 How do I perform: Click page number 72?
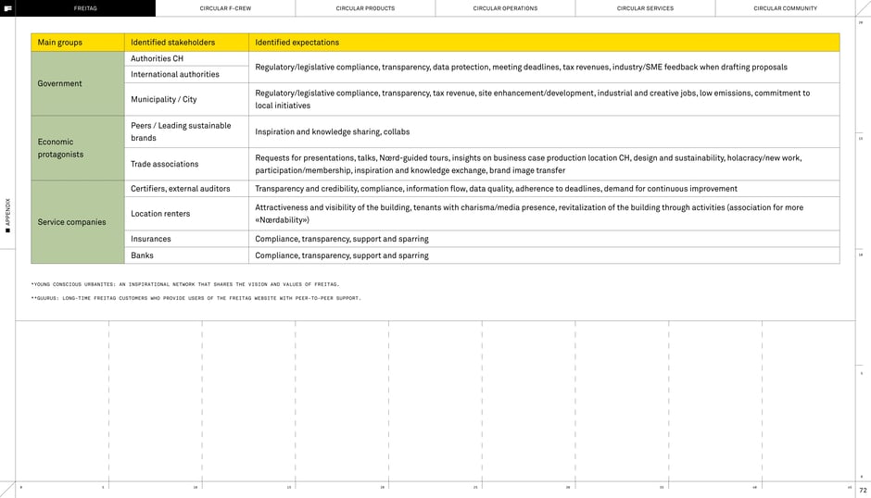point(863,491)
